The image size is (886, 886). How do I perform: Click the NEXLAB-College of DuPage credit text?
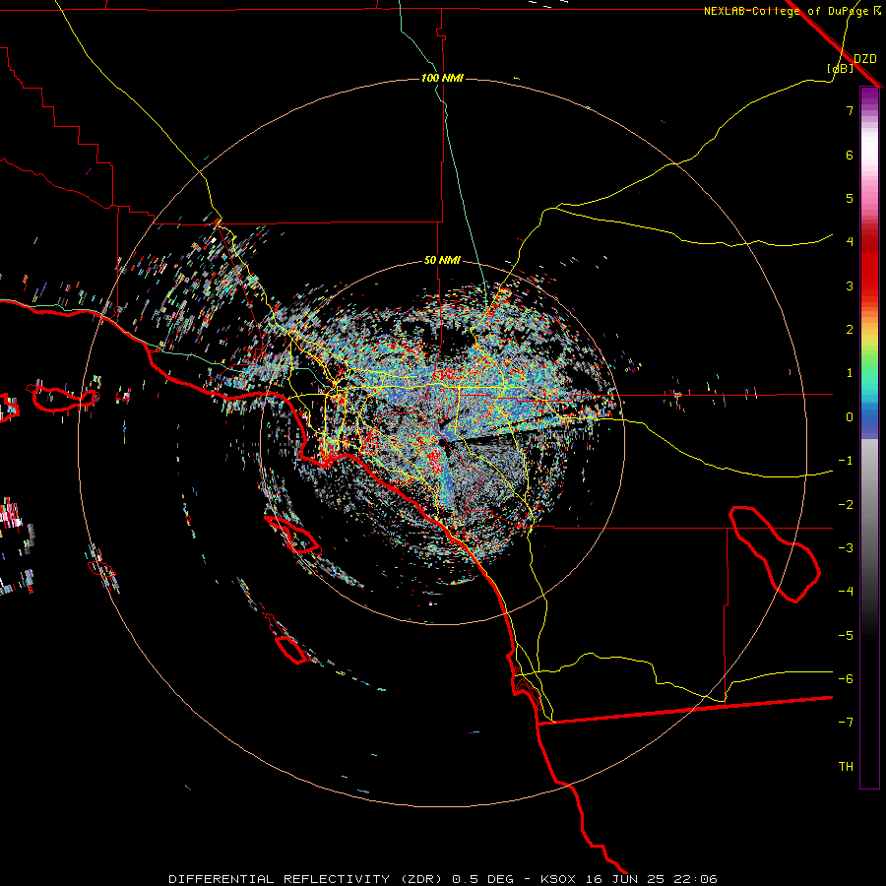(x=791, y=11)
